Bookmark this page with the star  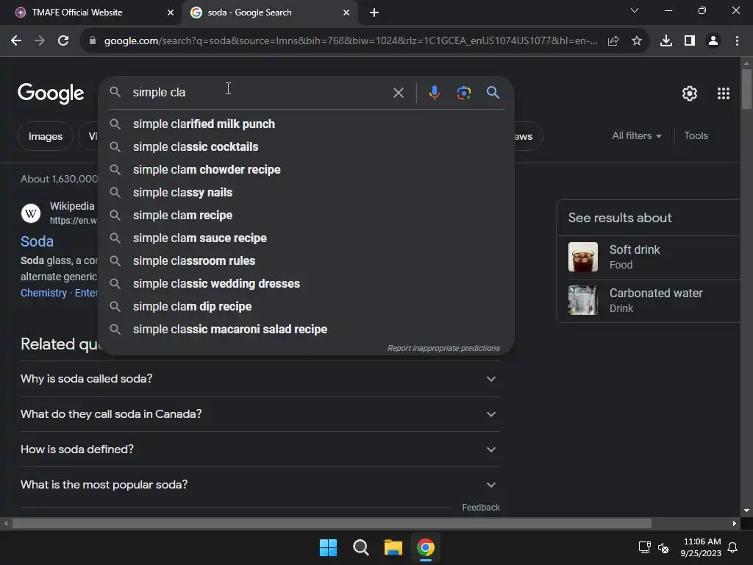tap(637, 41)
